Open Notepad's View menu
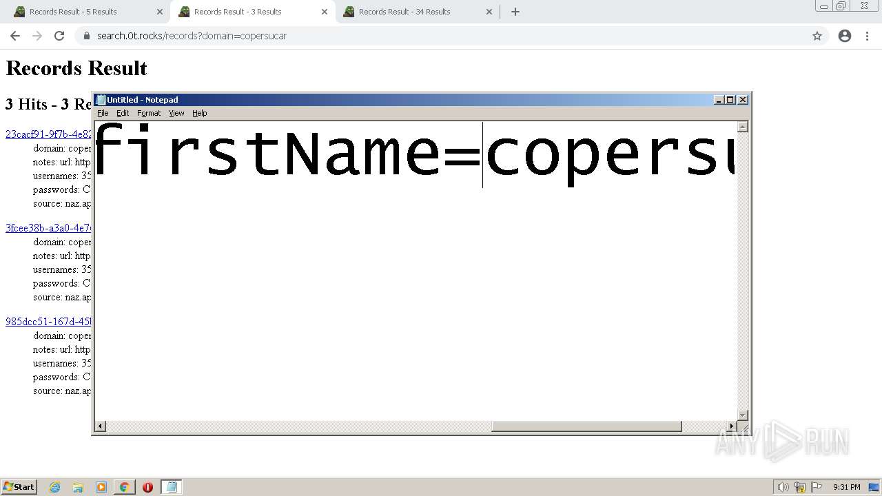The width and height of the screenshot is (882, 496). (176, 113)
